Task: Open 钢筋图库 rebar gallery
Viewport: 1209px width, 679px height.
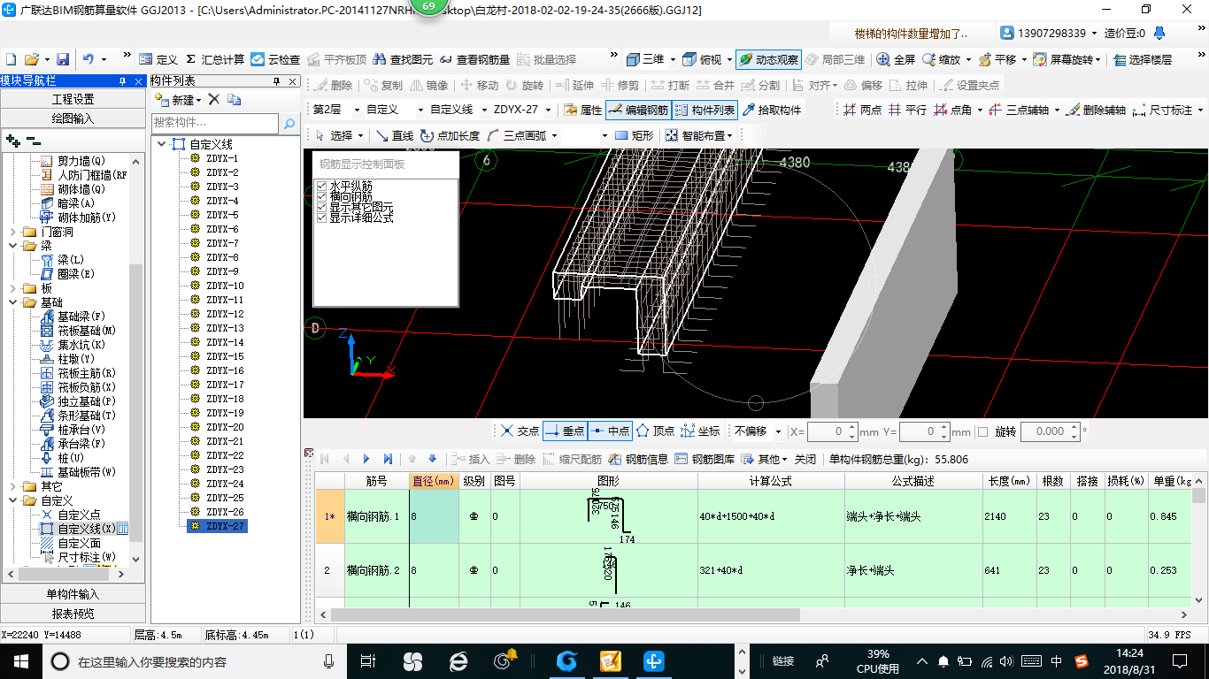Action: pos(705,459)
